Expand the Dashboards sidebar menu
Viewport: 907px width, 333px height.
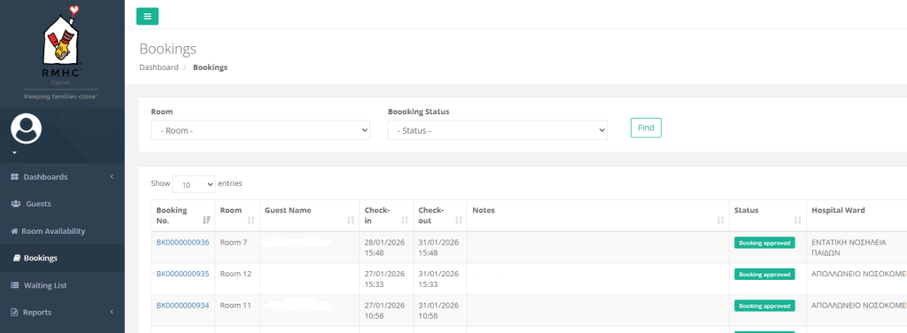pos(62,177)
